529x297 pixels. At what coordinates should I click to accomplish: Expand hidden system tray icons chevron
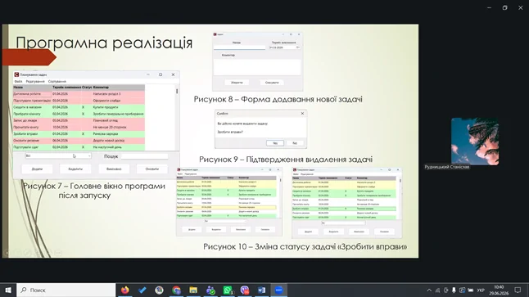[429, 290]
